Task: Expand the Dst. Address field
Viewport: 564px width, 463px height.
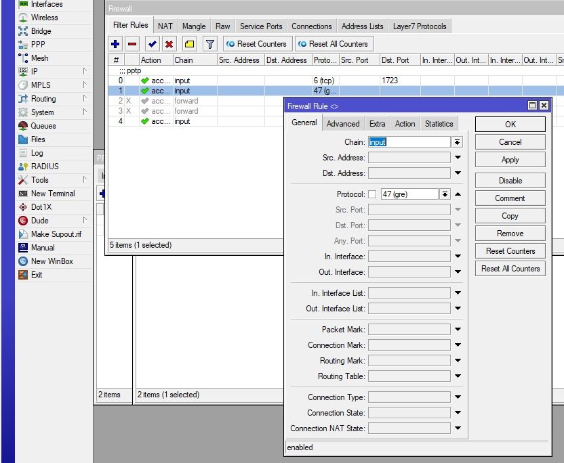Action: (458, 173)
